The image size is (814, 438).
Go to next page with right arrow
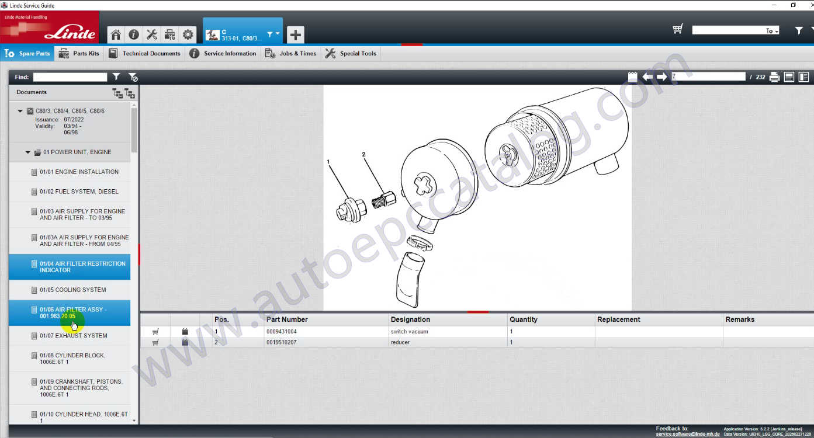(x=661, y=77)
